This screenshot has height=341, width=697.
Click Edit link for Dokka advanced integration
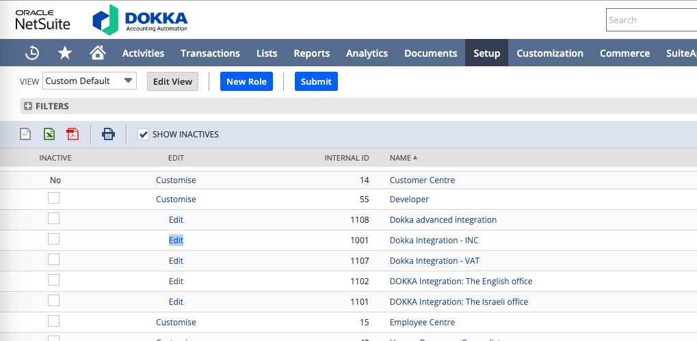click(x=176, y=220)
